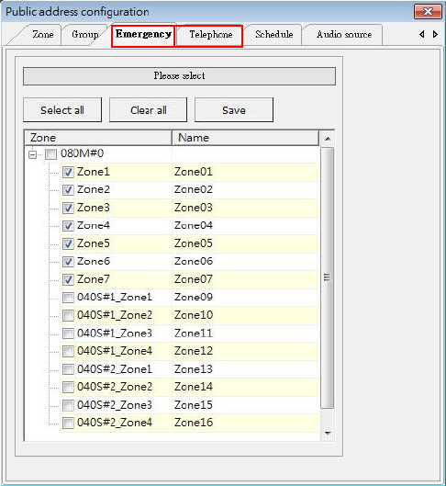Viewport: 446px width, 486px height.
Task: Click the vertical scrollbar thumb
Action: click(x=327, y=277)
